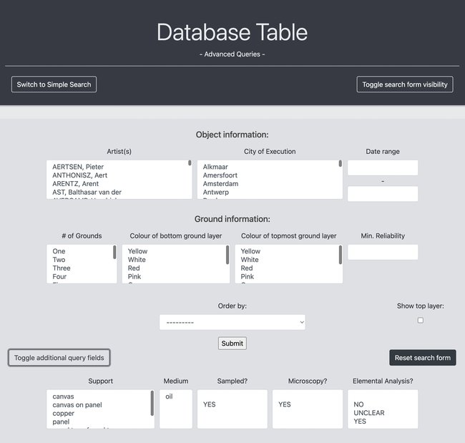Screen dimensions: 465x443
Task: Pick Pink in topmost ground layer colour
Action: 248,277
